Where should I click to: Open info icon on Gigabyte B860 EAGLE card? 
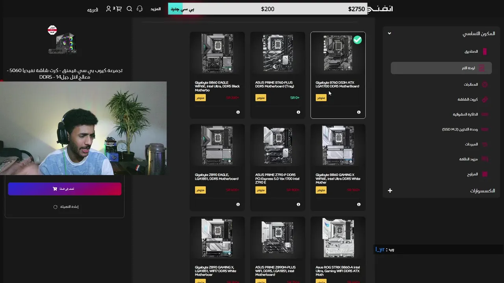click(x=238, y=112)
